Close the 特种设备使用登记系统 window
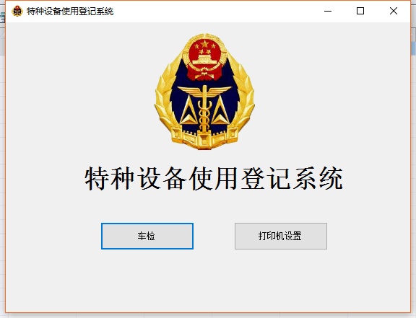416x318 pixels. tap(394, 11)
